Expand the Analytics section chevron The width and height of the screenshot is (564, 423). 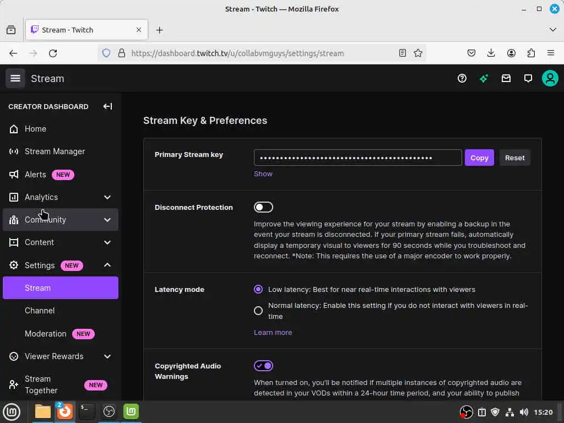[107, 197]
